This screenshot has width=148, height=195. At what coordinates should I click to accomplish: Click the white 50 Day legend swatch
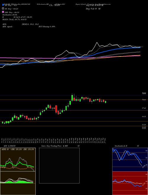tap(3, 9)
